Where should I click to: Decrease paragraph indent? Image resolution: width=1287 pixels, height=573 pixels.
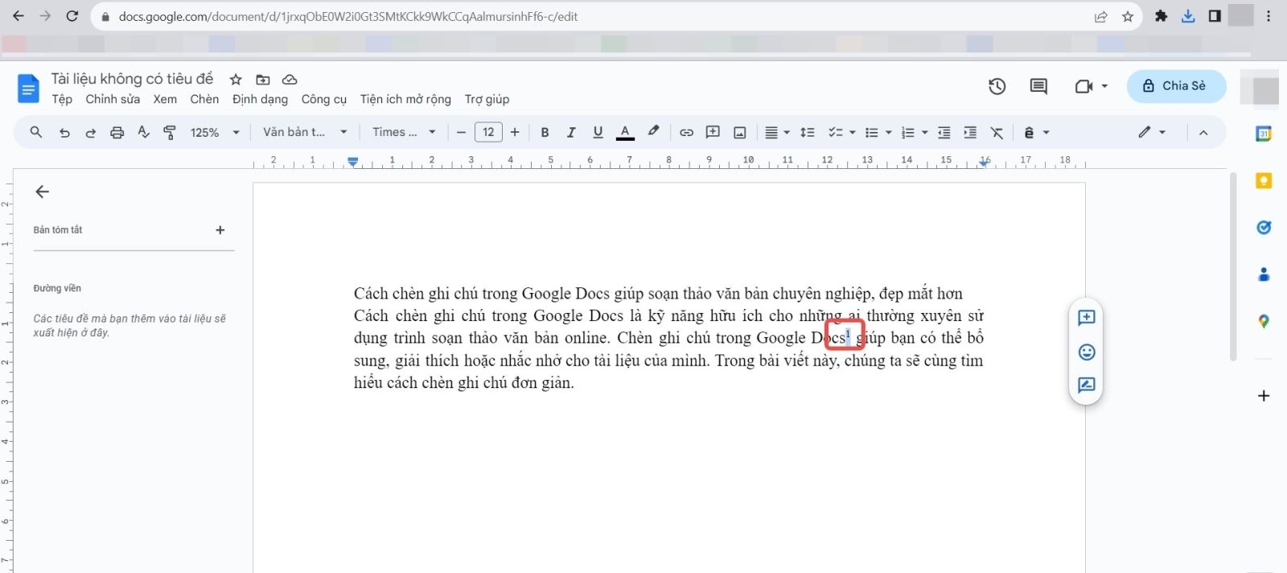point(944,133)
